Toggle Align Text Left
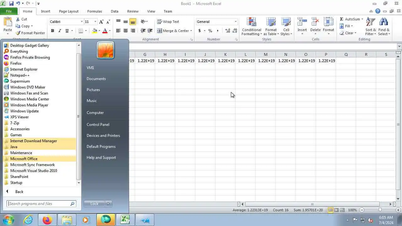This screenshot has width=402, height=226. click(118, 31)
